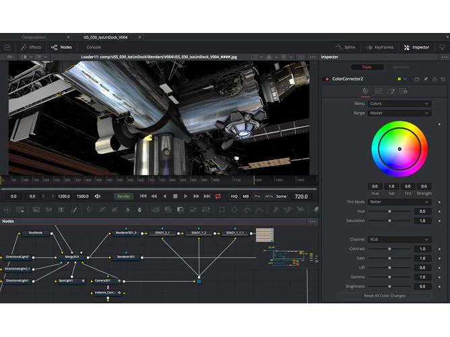Step backward with the double-arrow rewind icon
The height and width of the screenshot is (337, 450).
pyautogui.click(x=154, y=196)
